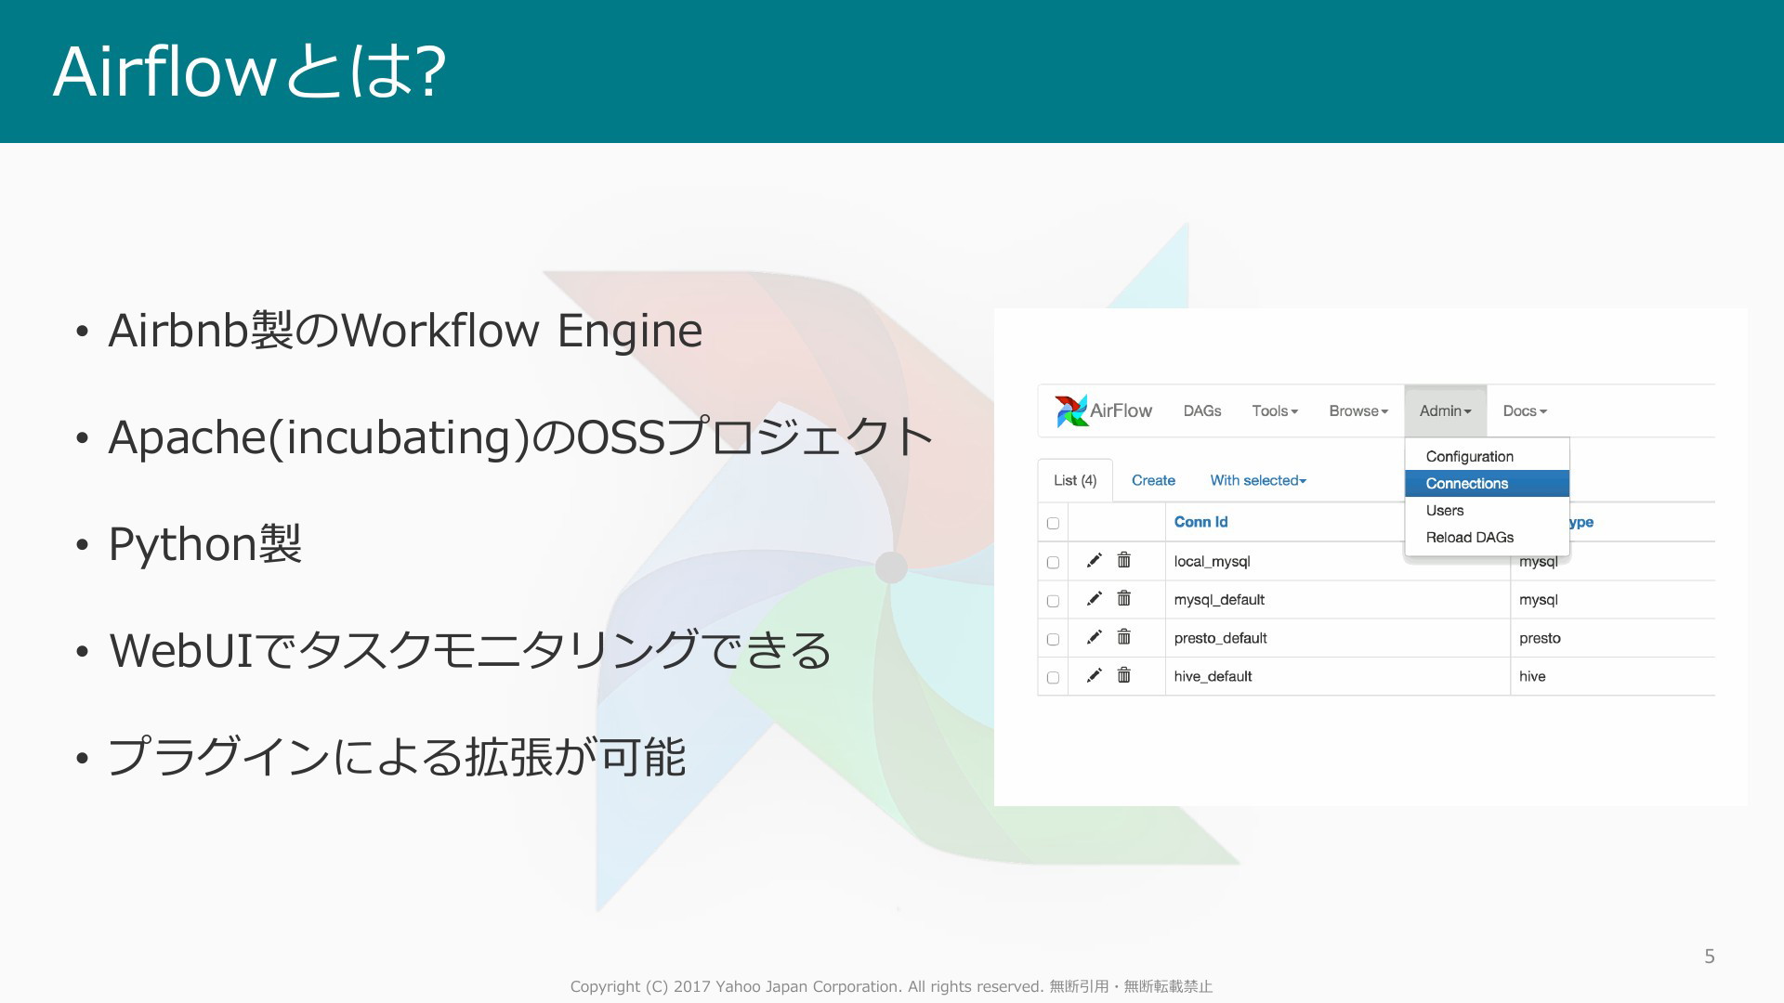This screenshot has width=1784, height=1003.
Task: Check the hive_default row checkbox
Action: [1053, 678]
